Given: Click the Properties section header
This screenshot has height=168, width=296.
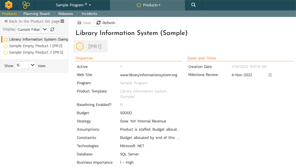Looking at the screenshot, I should pos(84,58).
